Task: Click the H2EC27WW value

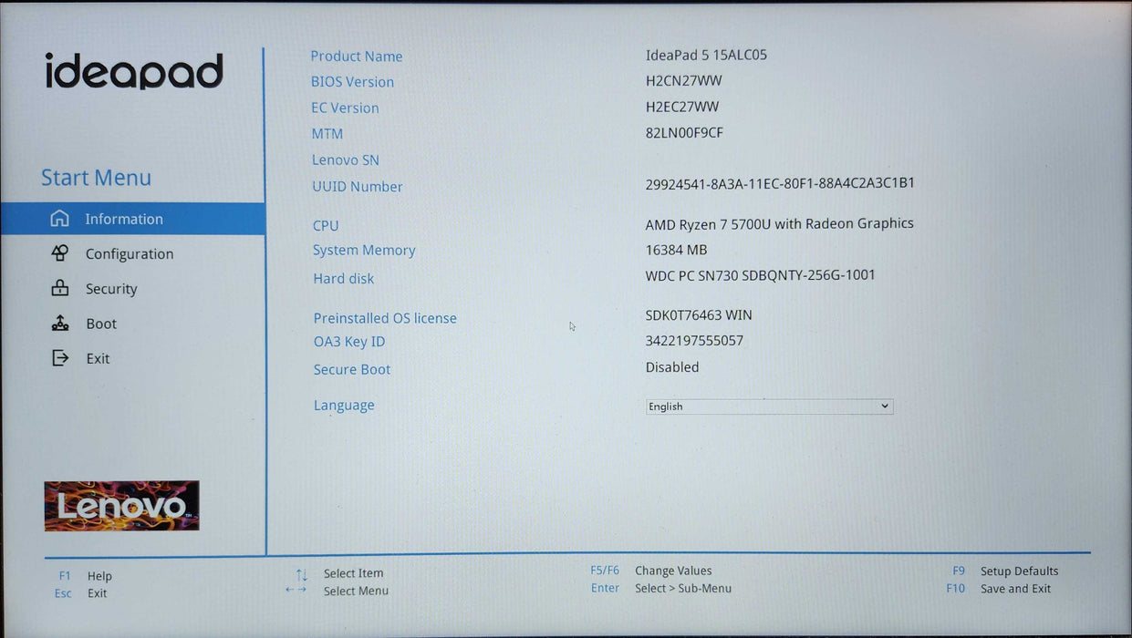Action: 682,107
